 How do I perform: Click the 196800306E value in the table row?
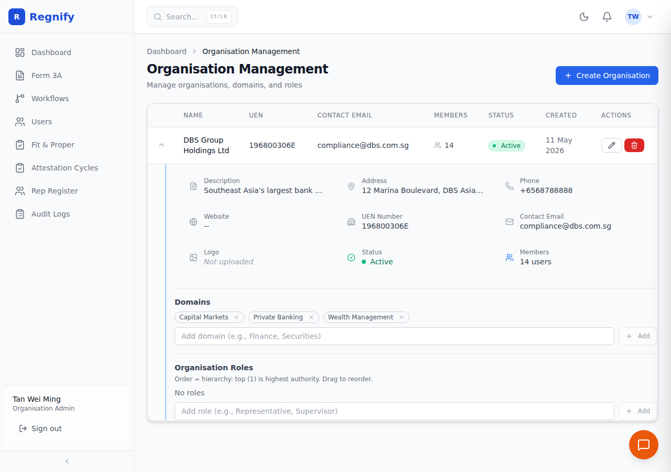tap(272, 145)
